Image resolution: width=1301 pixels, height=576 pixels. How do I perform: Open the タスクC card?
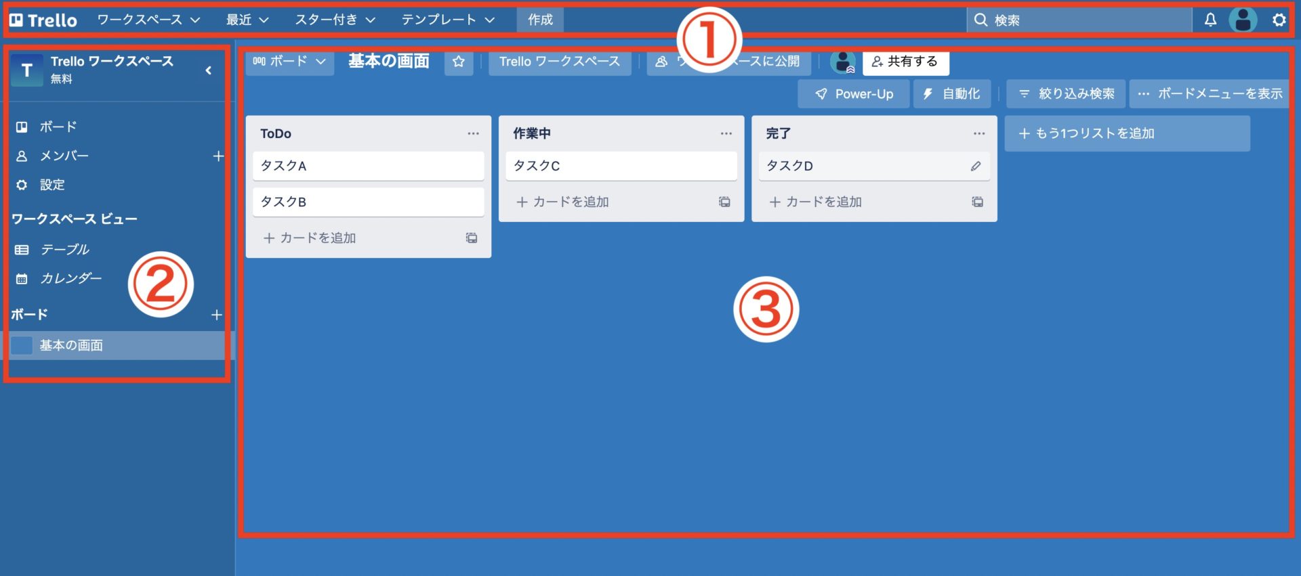(621, 166)
